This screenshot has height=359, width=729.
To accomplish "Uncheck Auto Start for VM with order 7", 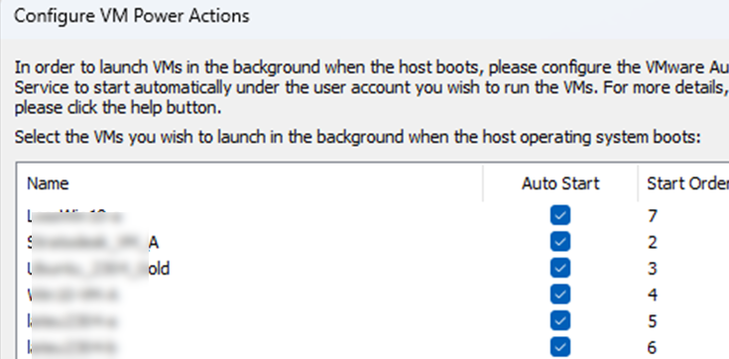I will 560,216.
